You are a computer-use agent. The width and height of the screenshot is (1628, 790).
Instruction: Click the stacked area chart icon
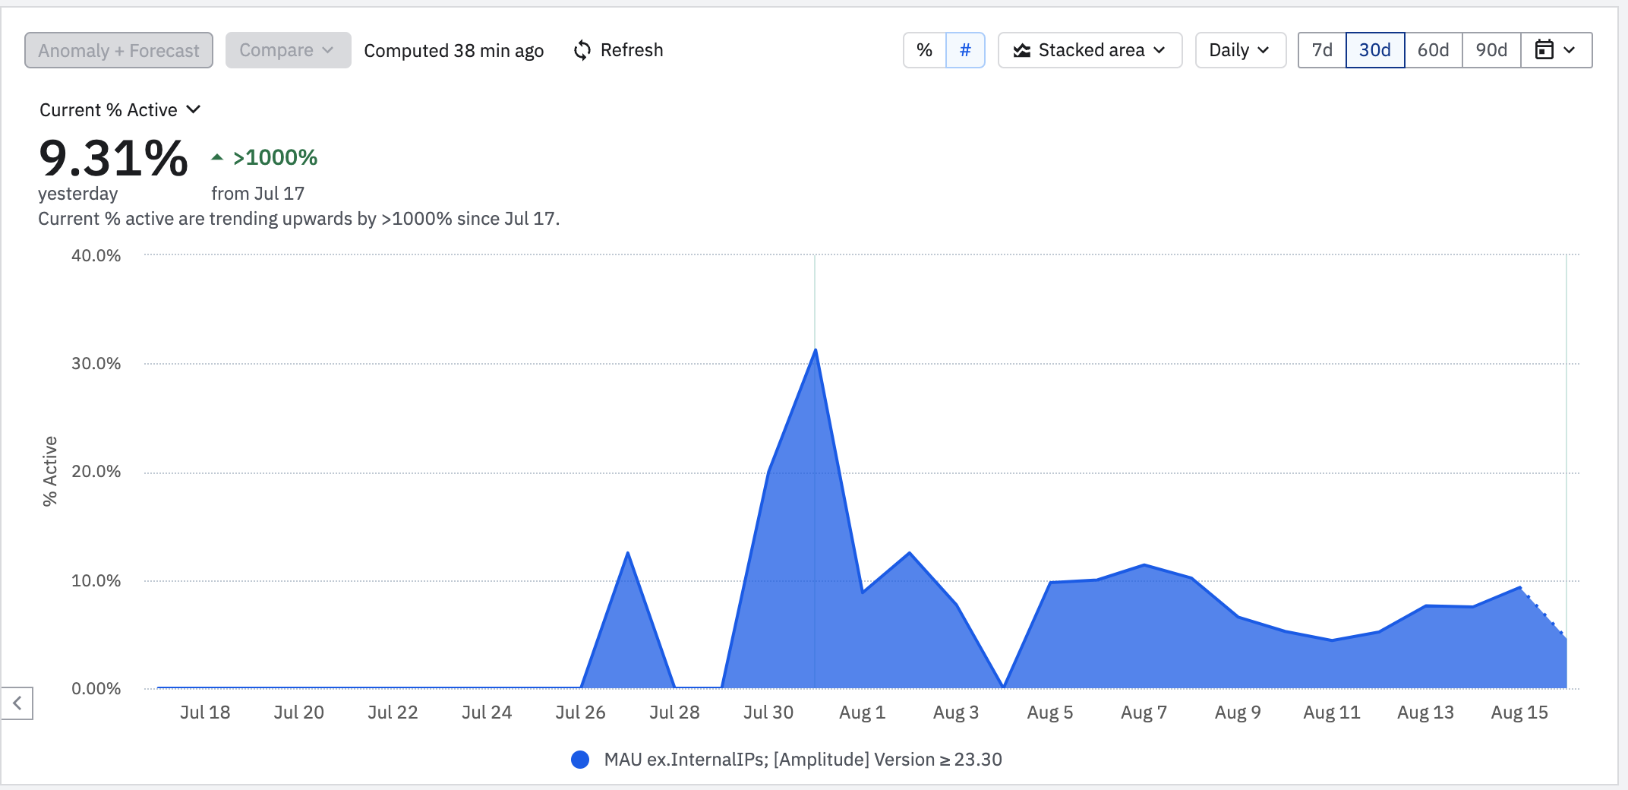coord(1022,50)
